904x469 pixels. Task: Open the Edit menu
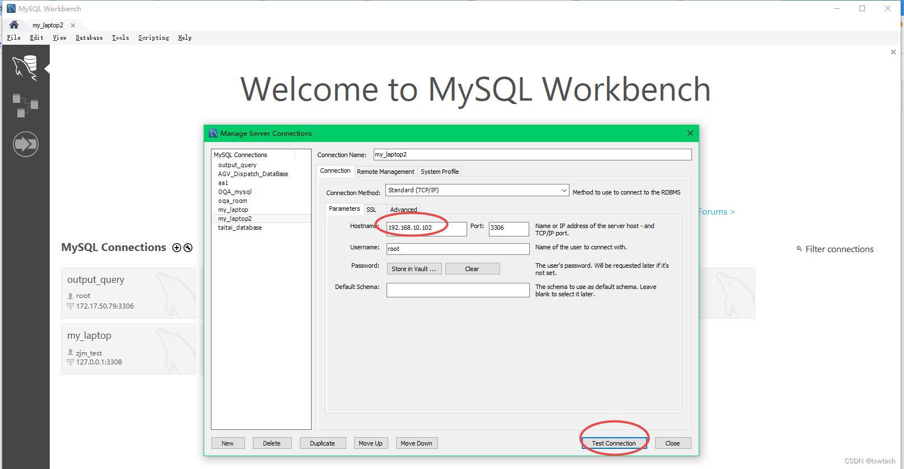coord(36,37)
